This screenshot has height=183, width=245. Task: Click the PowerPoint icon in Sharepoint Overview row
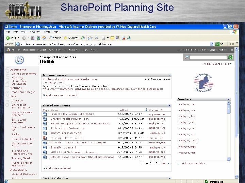pyautogui.click(x=45, y=138)
